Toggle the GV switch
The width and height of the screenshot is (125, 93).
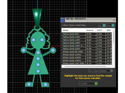point(102,25)
